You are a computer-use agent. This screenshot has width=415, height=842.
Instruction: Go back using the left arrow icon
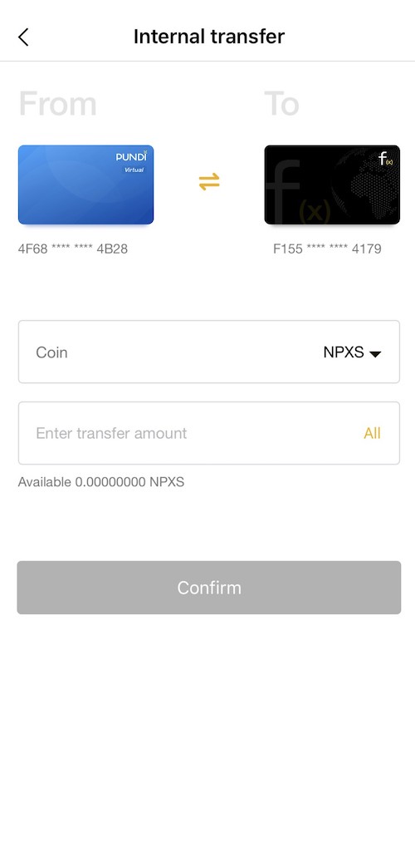pyautogui.click(x=23, y=37)
